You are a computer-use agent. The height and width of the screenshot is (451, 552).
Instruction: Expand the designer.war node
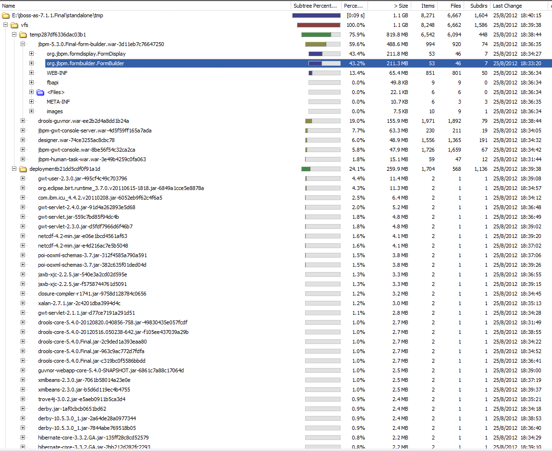coord(23,140)
